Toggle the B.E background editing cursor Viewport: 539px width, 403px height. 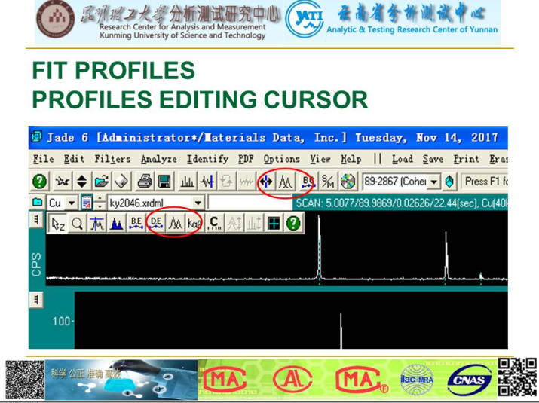click(x=136, y=223)
